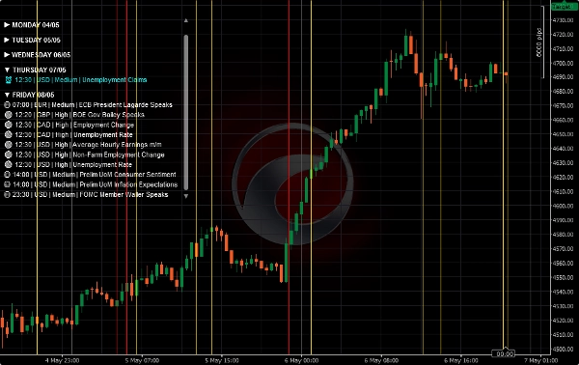
Task: Collapse the FRIDAY 08/05 section
Action: (7, 95)
